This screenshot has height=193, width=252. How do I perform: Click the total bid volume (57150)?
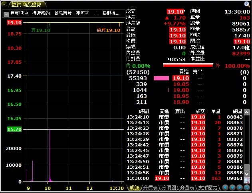(x=138, y=72)
